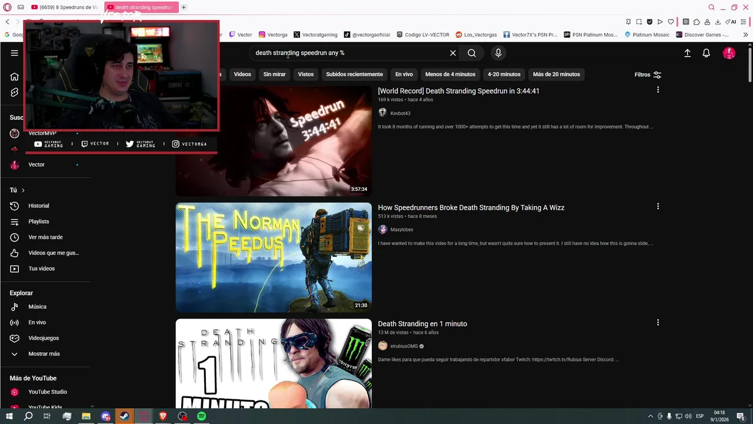Open Platinum Mosaic bookmark

point(647,35)
